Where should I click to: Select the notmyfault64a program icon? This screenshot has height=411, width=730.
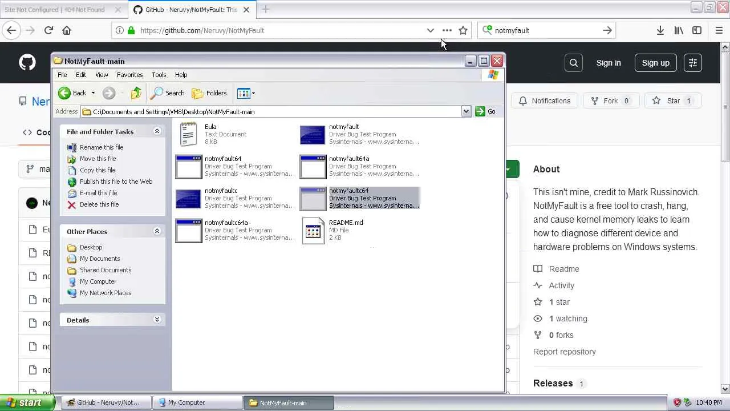pos(313,167)
